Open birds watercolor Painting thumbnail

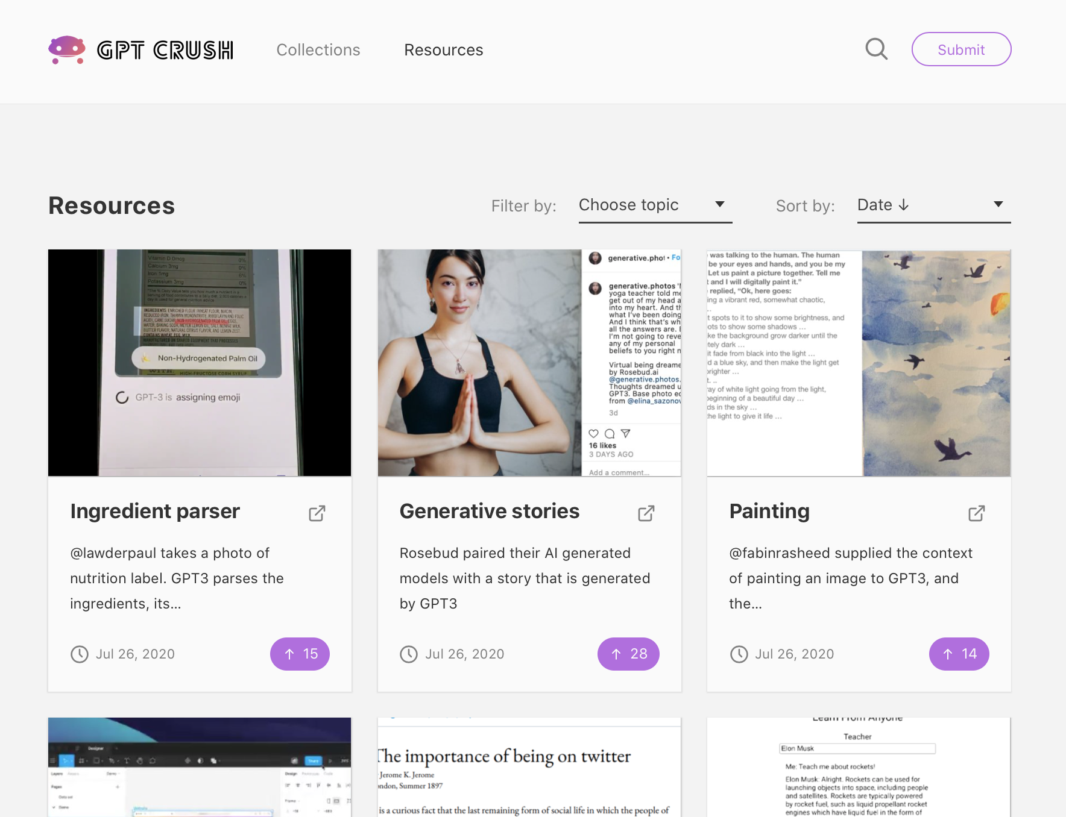(x=859, y=363)
